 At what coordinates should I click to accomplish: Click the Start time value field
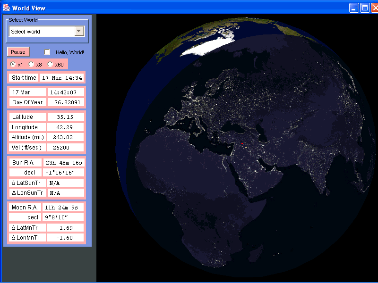coord(62,78)
